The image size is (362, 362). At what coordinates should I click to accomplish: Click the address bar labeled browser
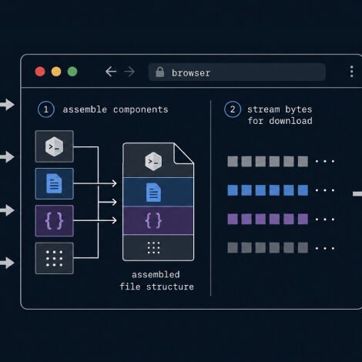pyautogui.click(x=237, y=72)
